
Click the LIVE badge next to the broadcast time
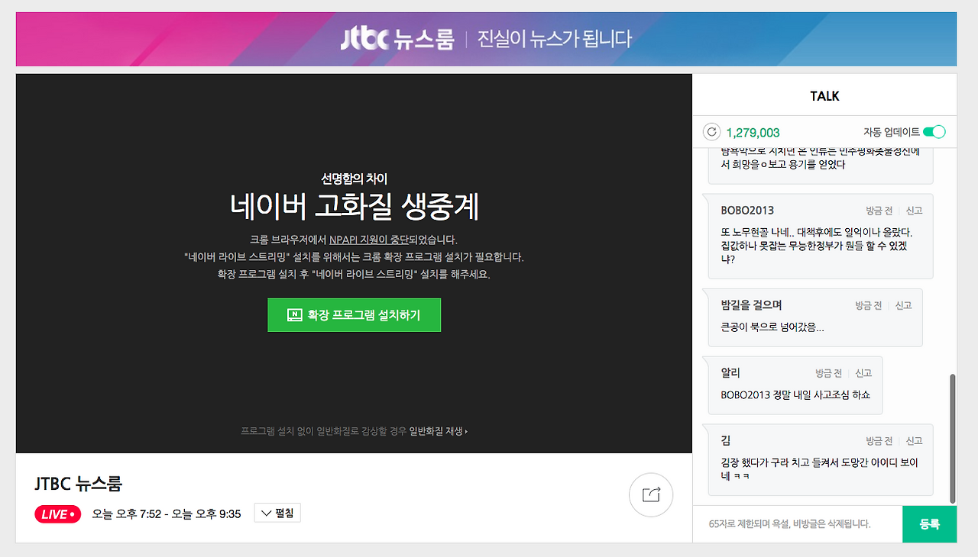point(57,514)
